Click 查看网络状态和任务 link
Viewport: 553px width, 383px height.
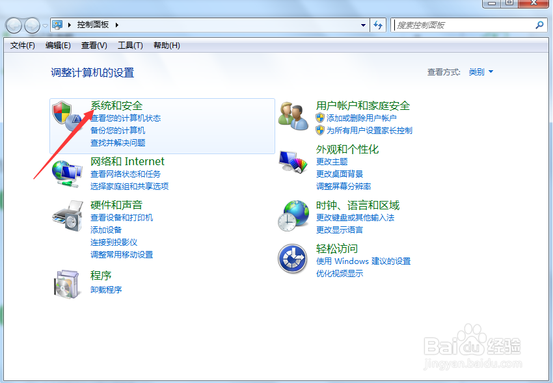pos(126,174)
